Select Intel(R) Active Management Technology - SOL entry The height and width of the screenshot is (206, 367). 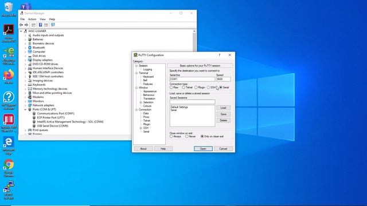tap(70, 122)
